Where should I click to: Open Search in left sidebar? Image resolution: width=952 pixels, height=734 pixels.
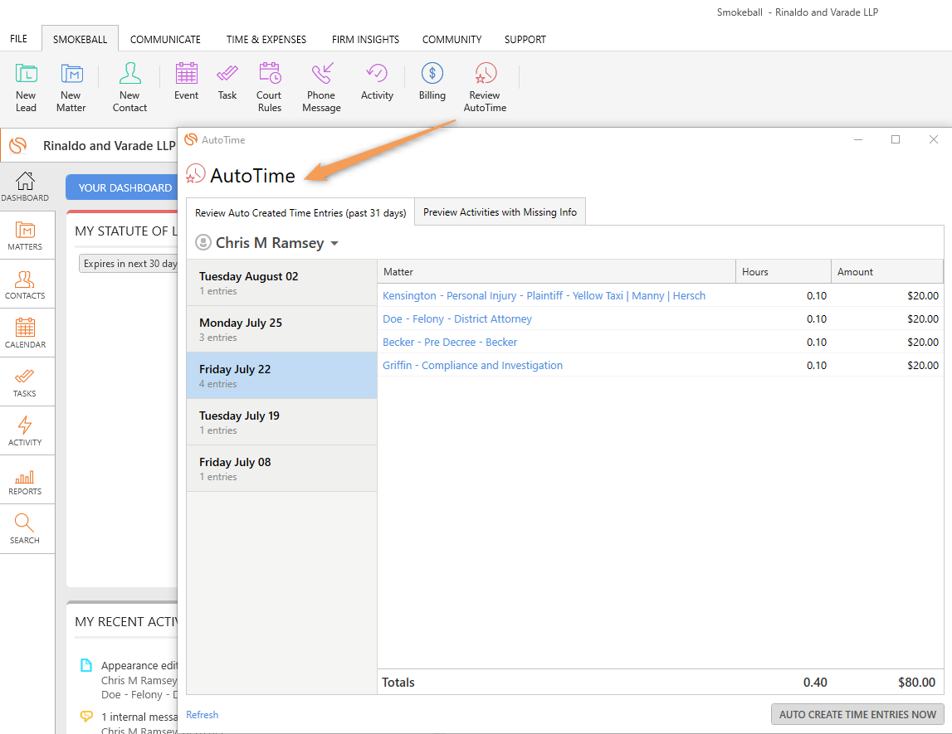click(25, 529)
